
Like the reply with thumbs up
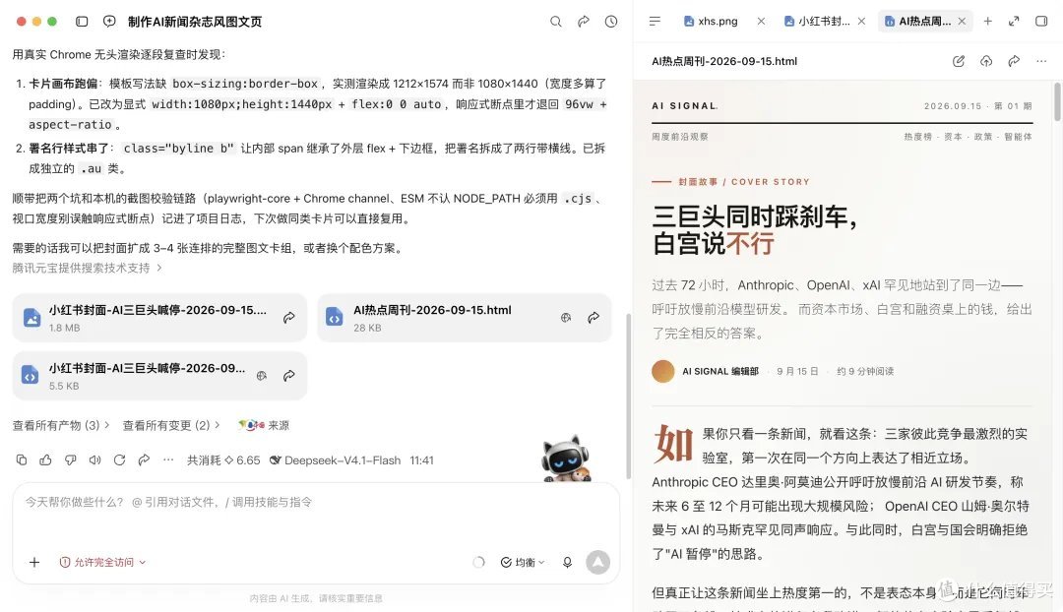coord(46,460)
